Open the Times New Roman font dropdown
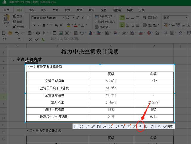191x144 pixels. point(64,18)
